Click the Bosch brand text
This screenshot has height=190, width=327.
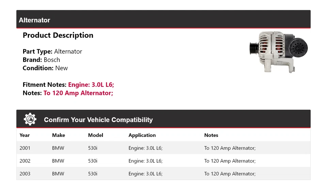[x=52, y=60]
